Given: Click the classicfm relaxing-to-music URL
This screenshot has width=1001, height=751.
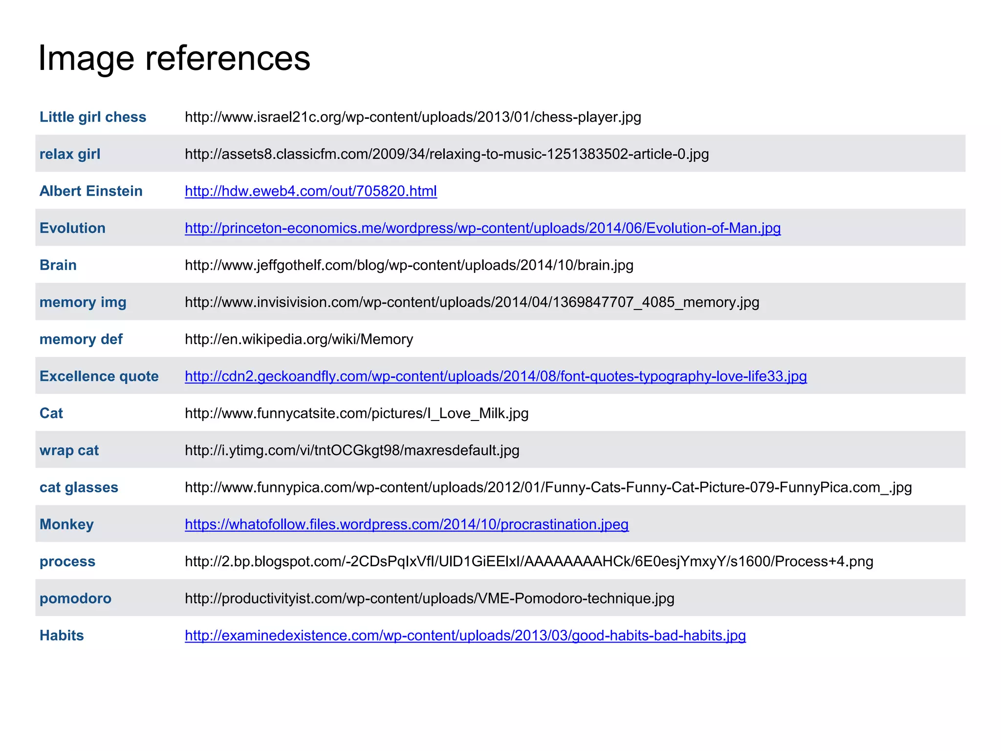Looking at the screenshot, I should pyautogui.click(x=446, y=155).
